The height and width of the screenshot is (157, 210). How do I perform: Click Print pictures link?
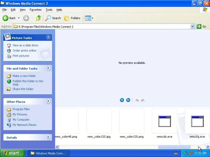[21, 56]
